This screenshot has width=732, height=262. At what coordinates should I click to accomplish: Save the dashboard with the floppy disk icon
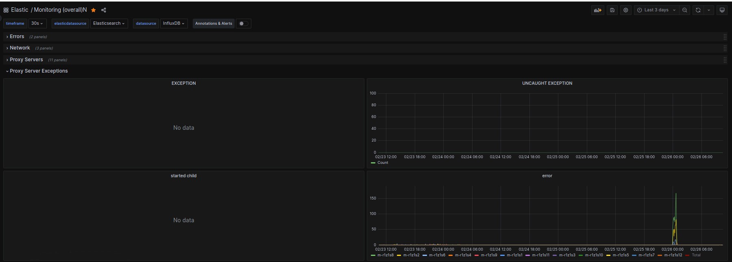[612, 10]
